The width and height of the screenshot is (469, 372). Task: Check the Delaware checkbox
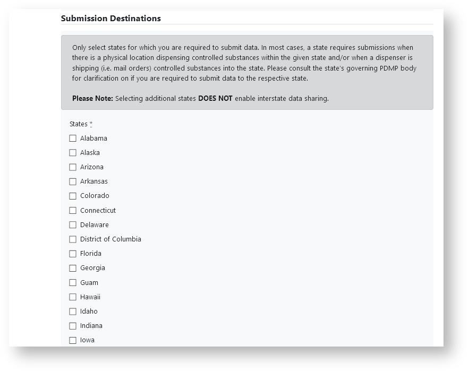73,225
